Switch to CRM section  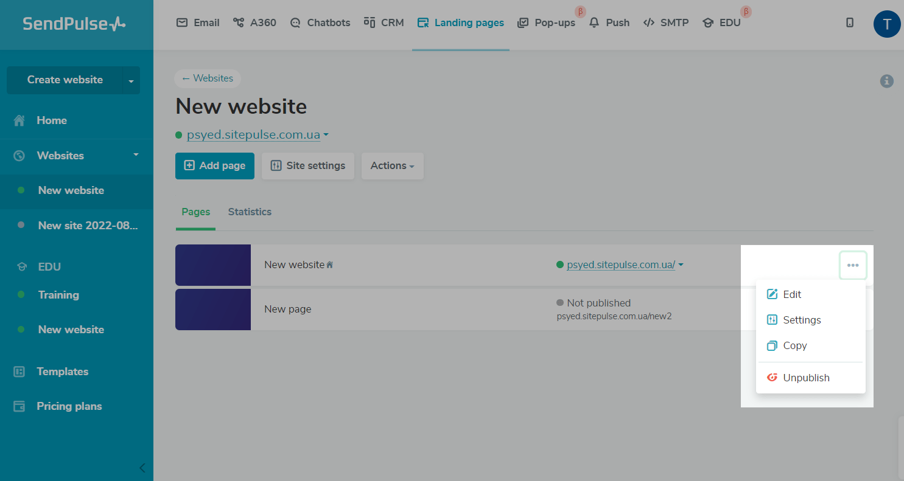[384, 22]
